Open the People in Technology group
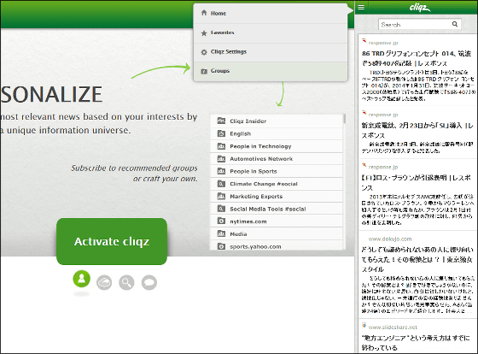This screenshot has width=478, height=354. (277, 146)
